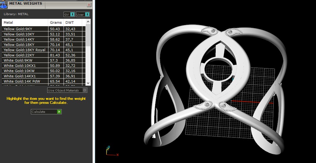Screen dimensions: 316x163
Task: Select the Yellow Gold:9KY row
Action: (x=44, y=29)
